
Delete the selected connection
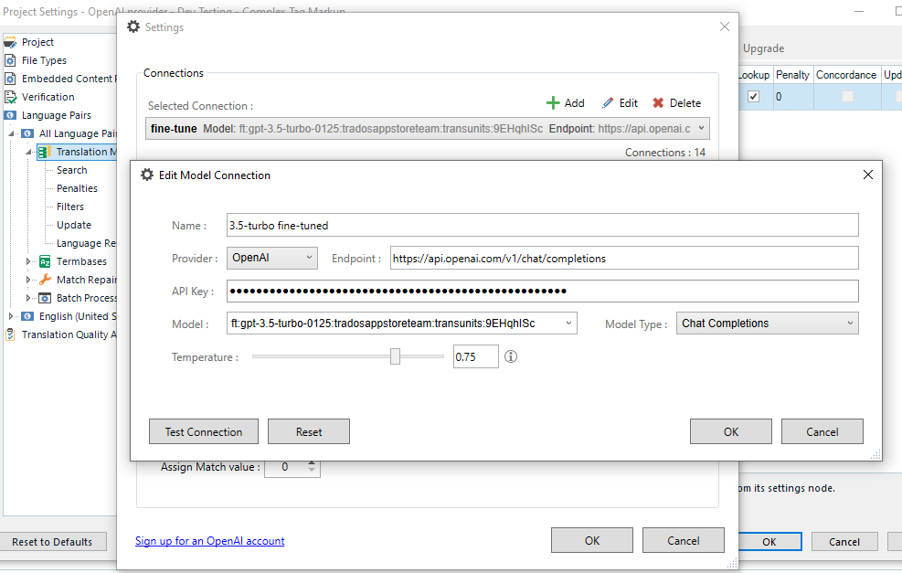click(x=676, y=103)
